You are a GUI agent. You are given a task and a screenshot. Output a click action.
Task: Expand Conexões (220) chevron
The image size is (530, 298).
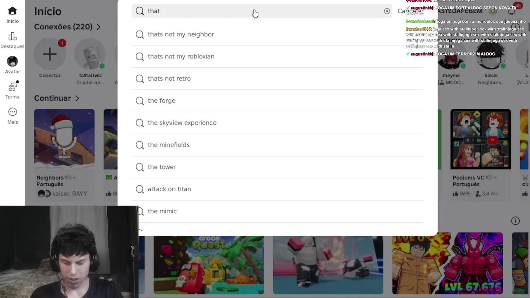(99, 27)
